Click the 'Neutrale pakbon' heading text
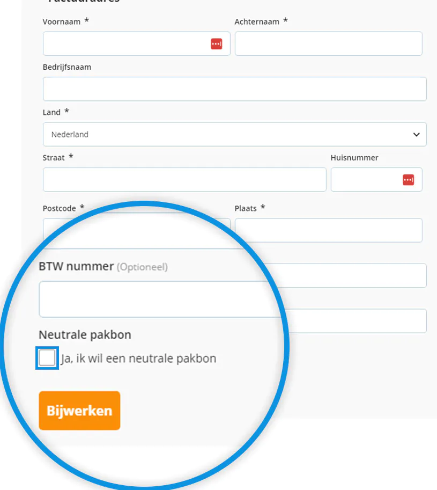The width and height of the screenshot is (437, 490). 85,335
